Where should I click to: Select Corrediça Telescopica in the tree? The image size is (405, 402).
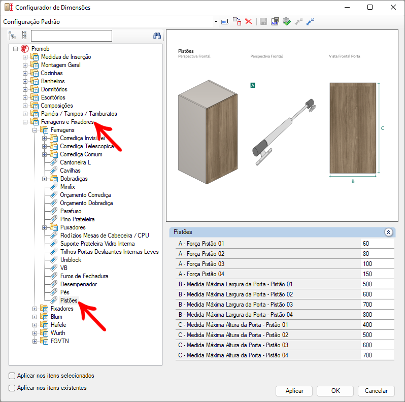click(x=87, y=146)
